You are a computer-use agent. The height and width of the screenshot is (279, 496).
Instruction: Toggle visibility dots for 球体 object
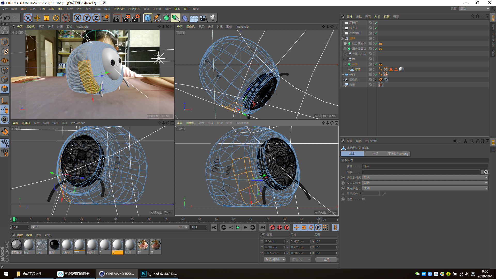(x=374, y=69)
